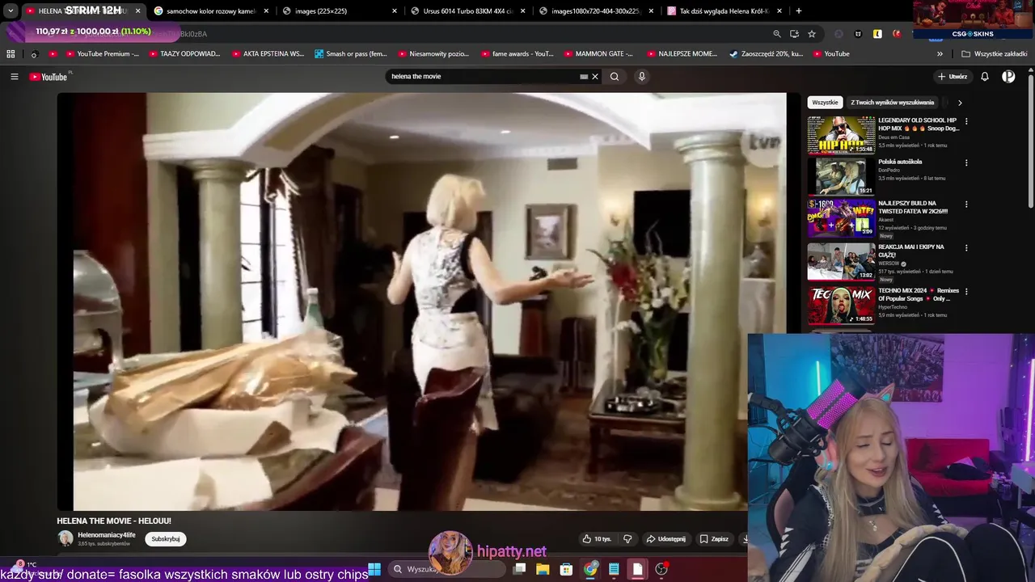Viewport: 1035px width, 582px height.
Task: Open more options for TECHNO MIX 2024
Action: tap(966, 292)
